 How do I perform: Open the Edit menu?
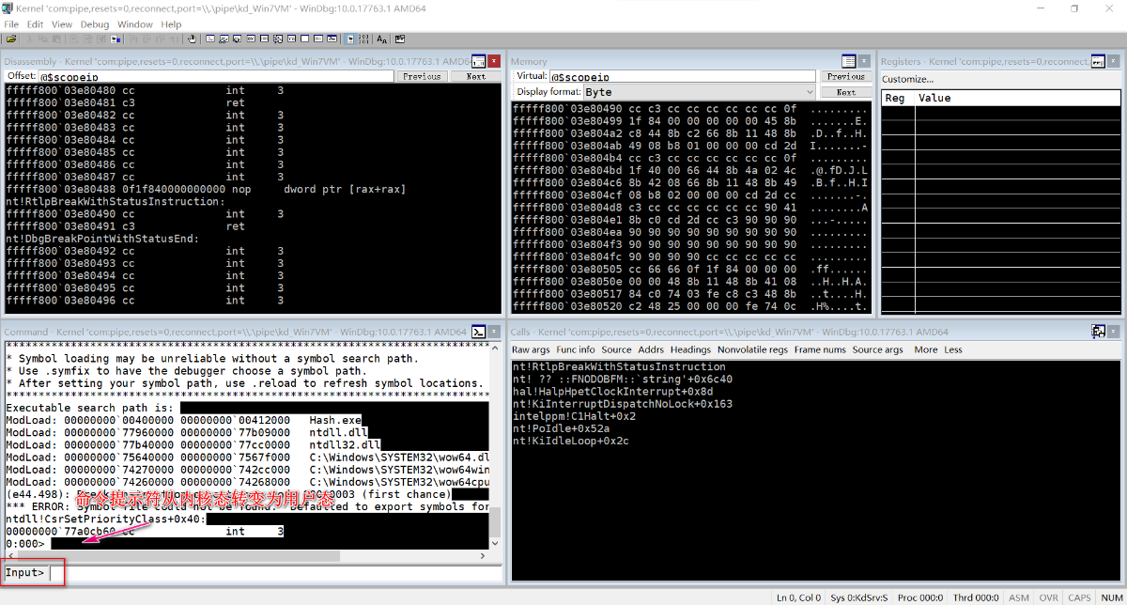coord(35,24)
